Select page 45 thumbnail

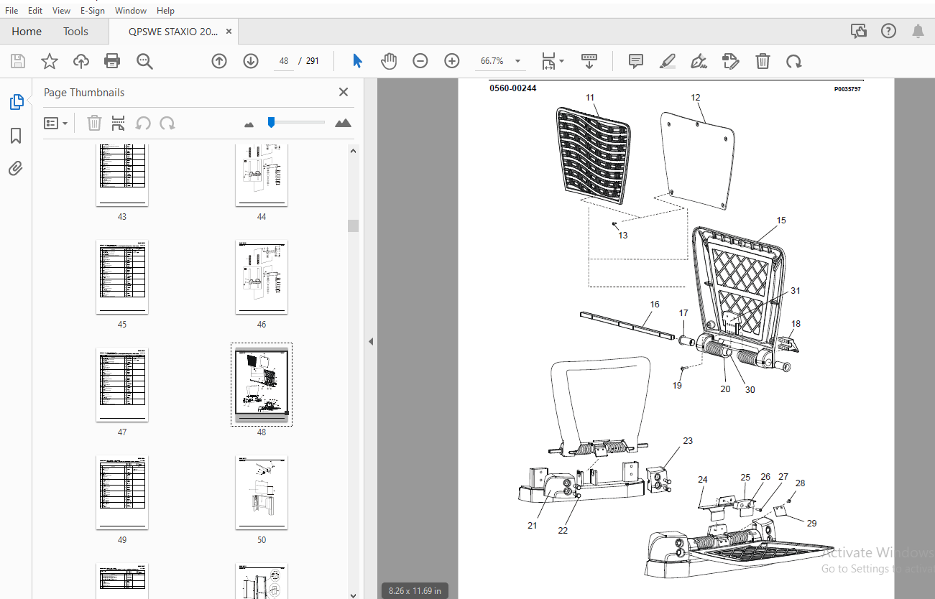(122, 277)
